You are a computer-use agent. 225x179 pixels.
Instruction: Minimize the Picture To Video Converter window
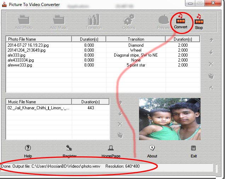point(190,3)
